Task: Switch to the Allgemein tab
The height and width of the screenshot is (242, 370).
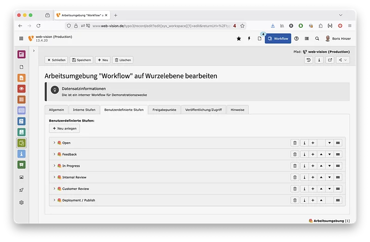Action: [56, 109]
